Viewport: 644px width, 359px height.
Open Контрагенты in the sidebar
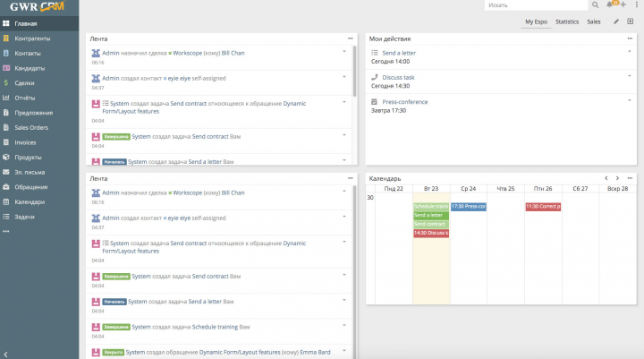(39, 38)
